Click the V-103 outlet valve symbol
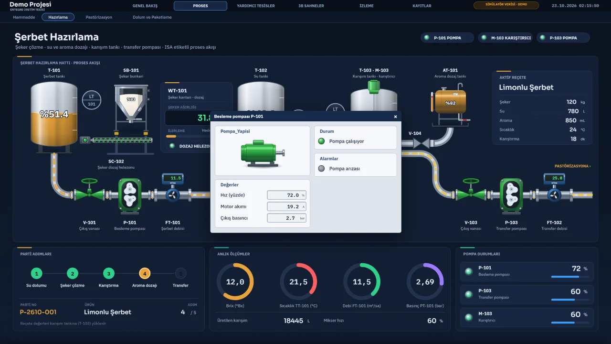Image resolution: width=611 pixels, height=344 pixels. click(471, 192)
